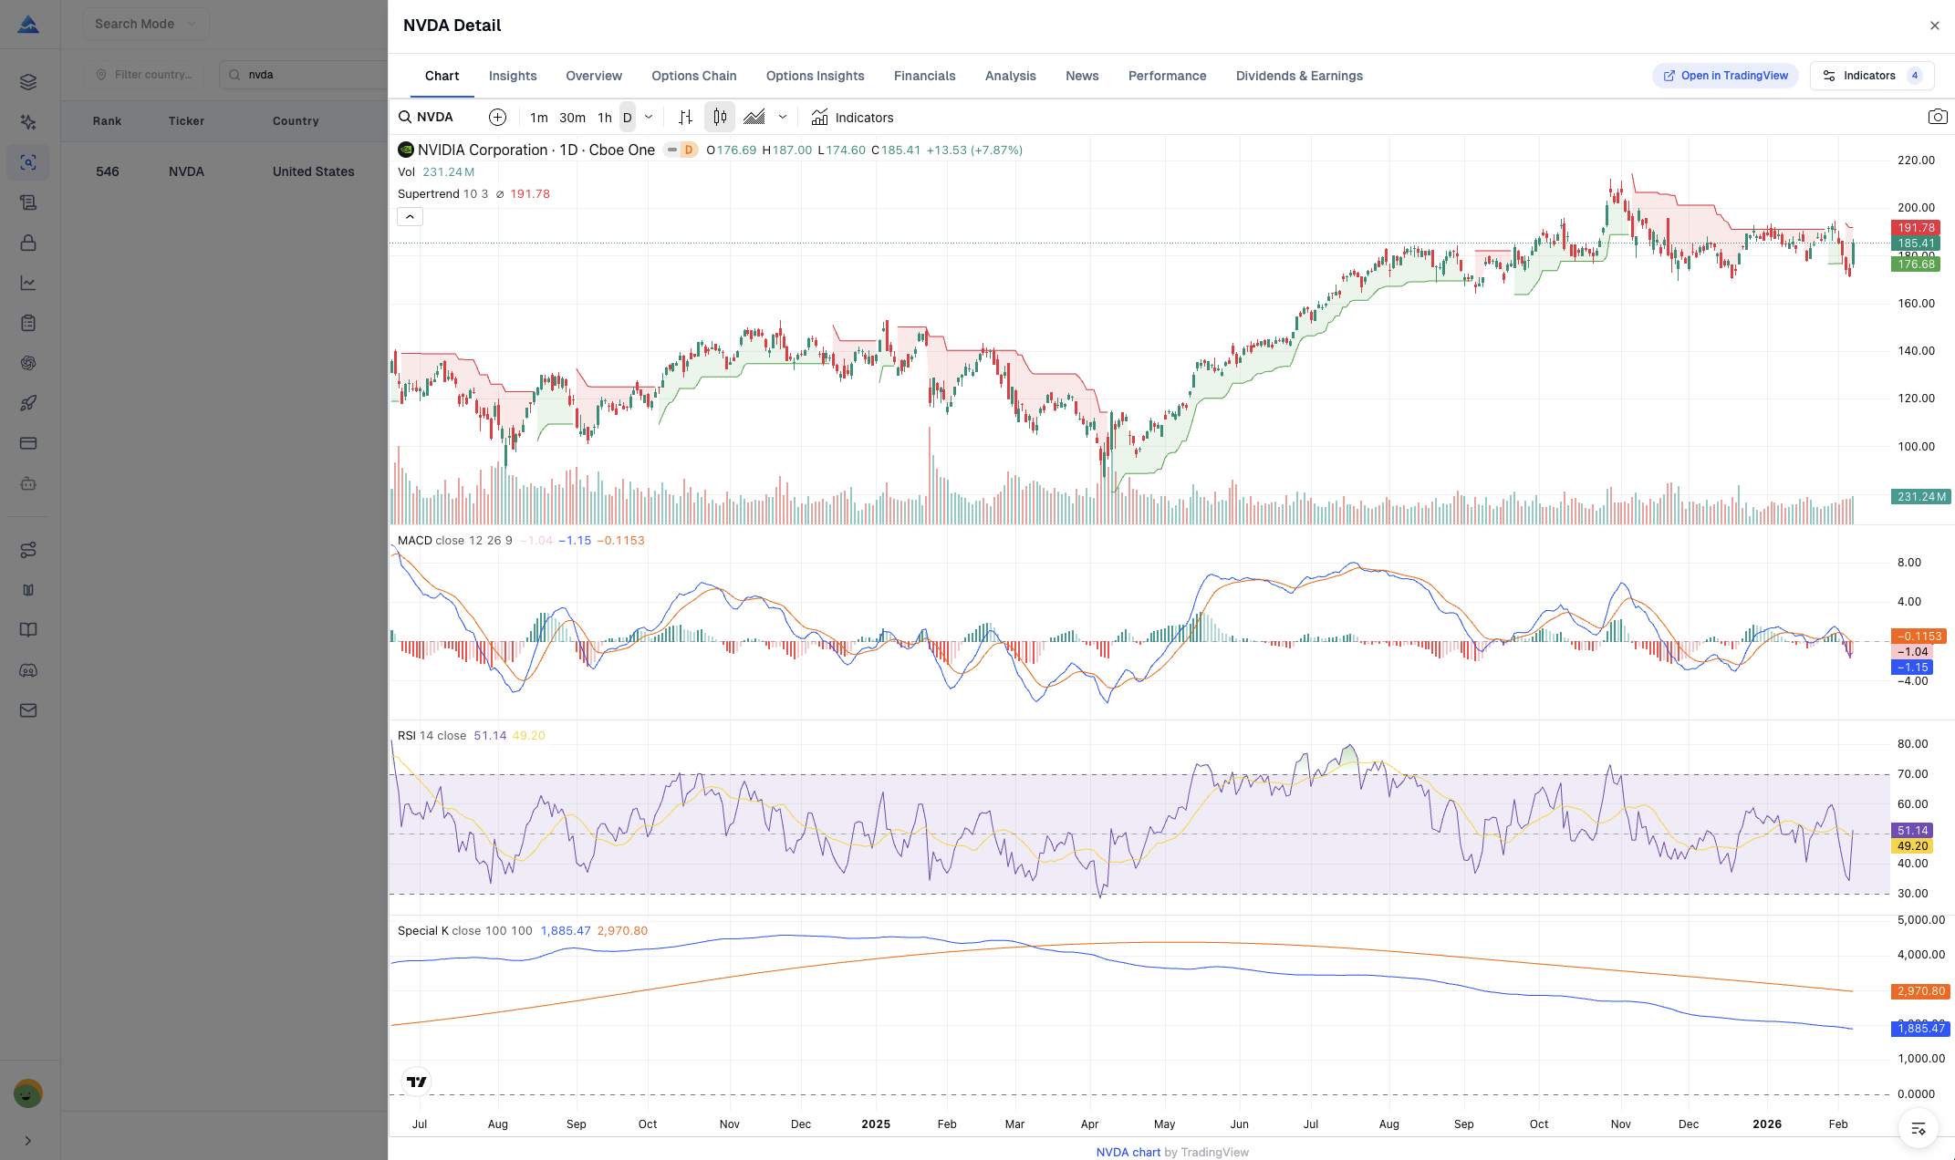Viewport: 1955px width, 1160px height.
Task: Click the nvda ticker search field
Action: pos(301,74)
